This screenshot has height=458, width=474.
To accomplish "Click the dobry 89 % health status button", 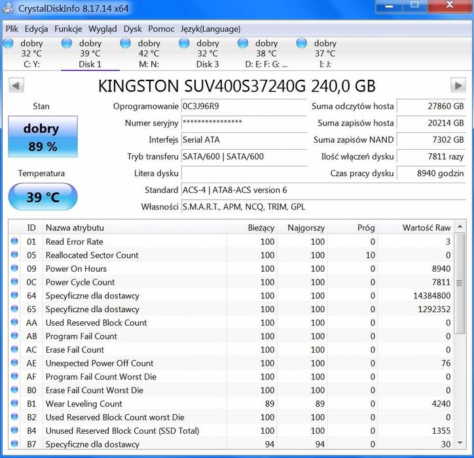I will pyautogui.click(x=43, y=137).
